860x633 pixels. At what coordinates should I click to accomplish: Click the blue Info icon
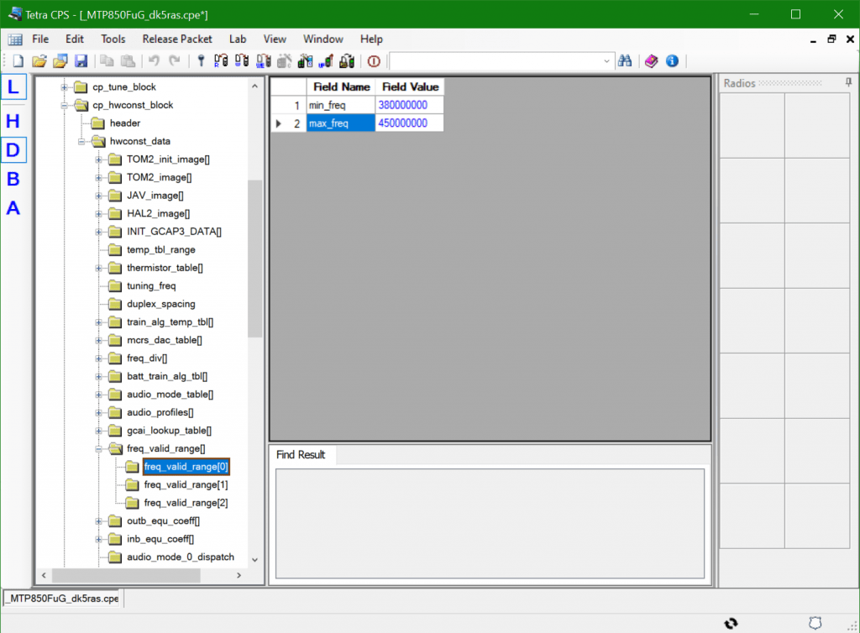click(x=672, y=61)
